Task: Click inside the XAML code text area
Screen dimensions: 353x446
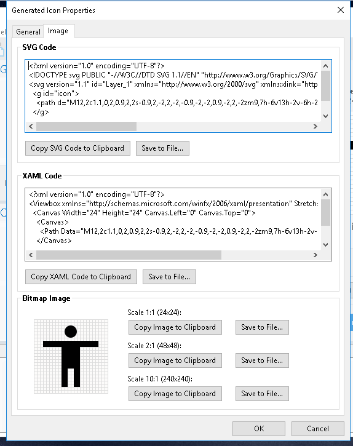Action: (x=173, y=219)
